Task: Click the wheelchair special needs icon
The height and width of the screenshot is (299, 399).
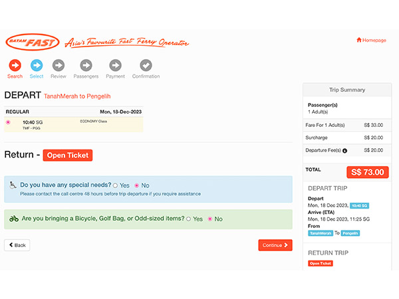Action: point(13,185)
